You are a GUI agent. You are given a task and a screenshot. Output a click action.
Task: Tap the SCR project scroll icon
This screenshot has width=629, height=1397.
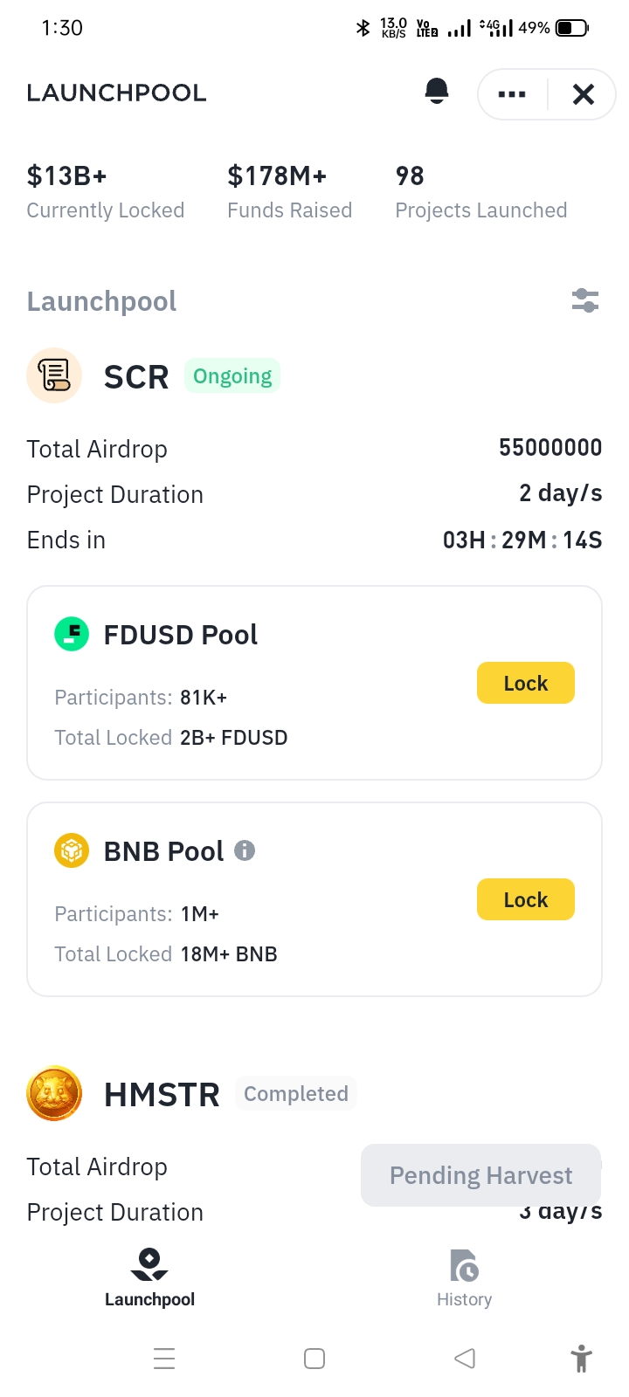pyautogui.click(x=54, y=376)
